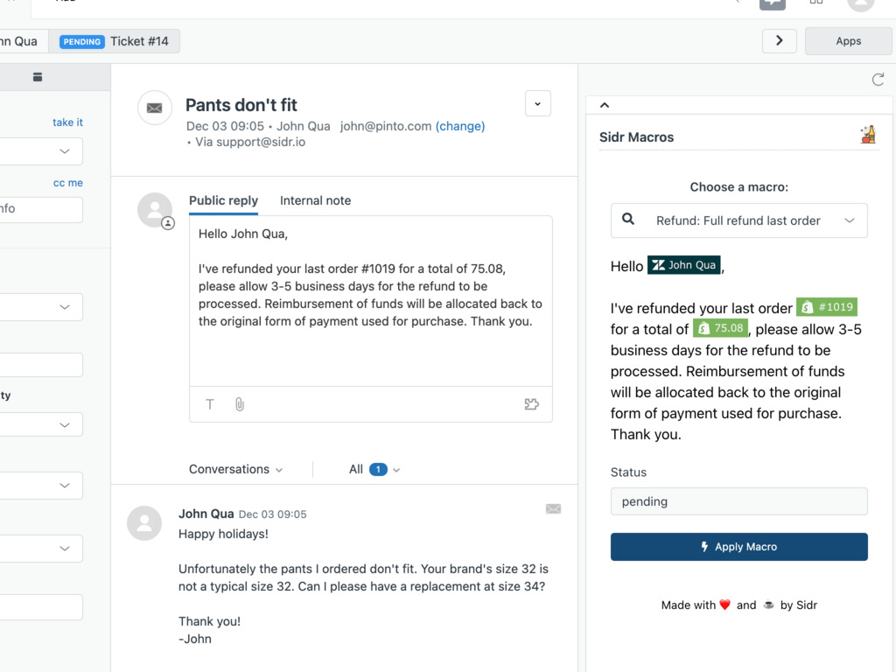Click the text formatting T icon
This screenshot has width=896, height=672.
click(210, 404)
